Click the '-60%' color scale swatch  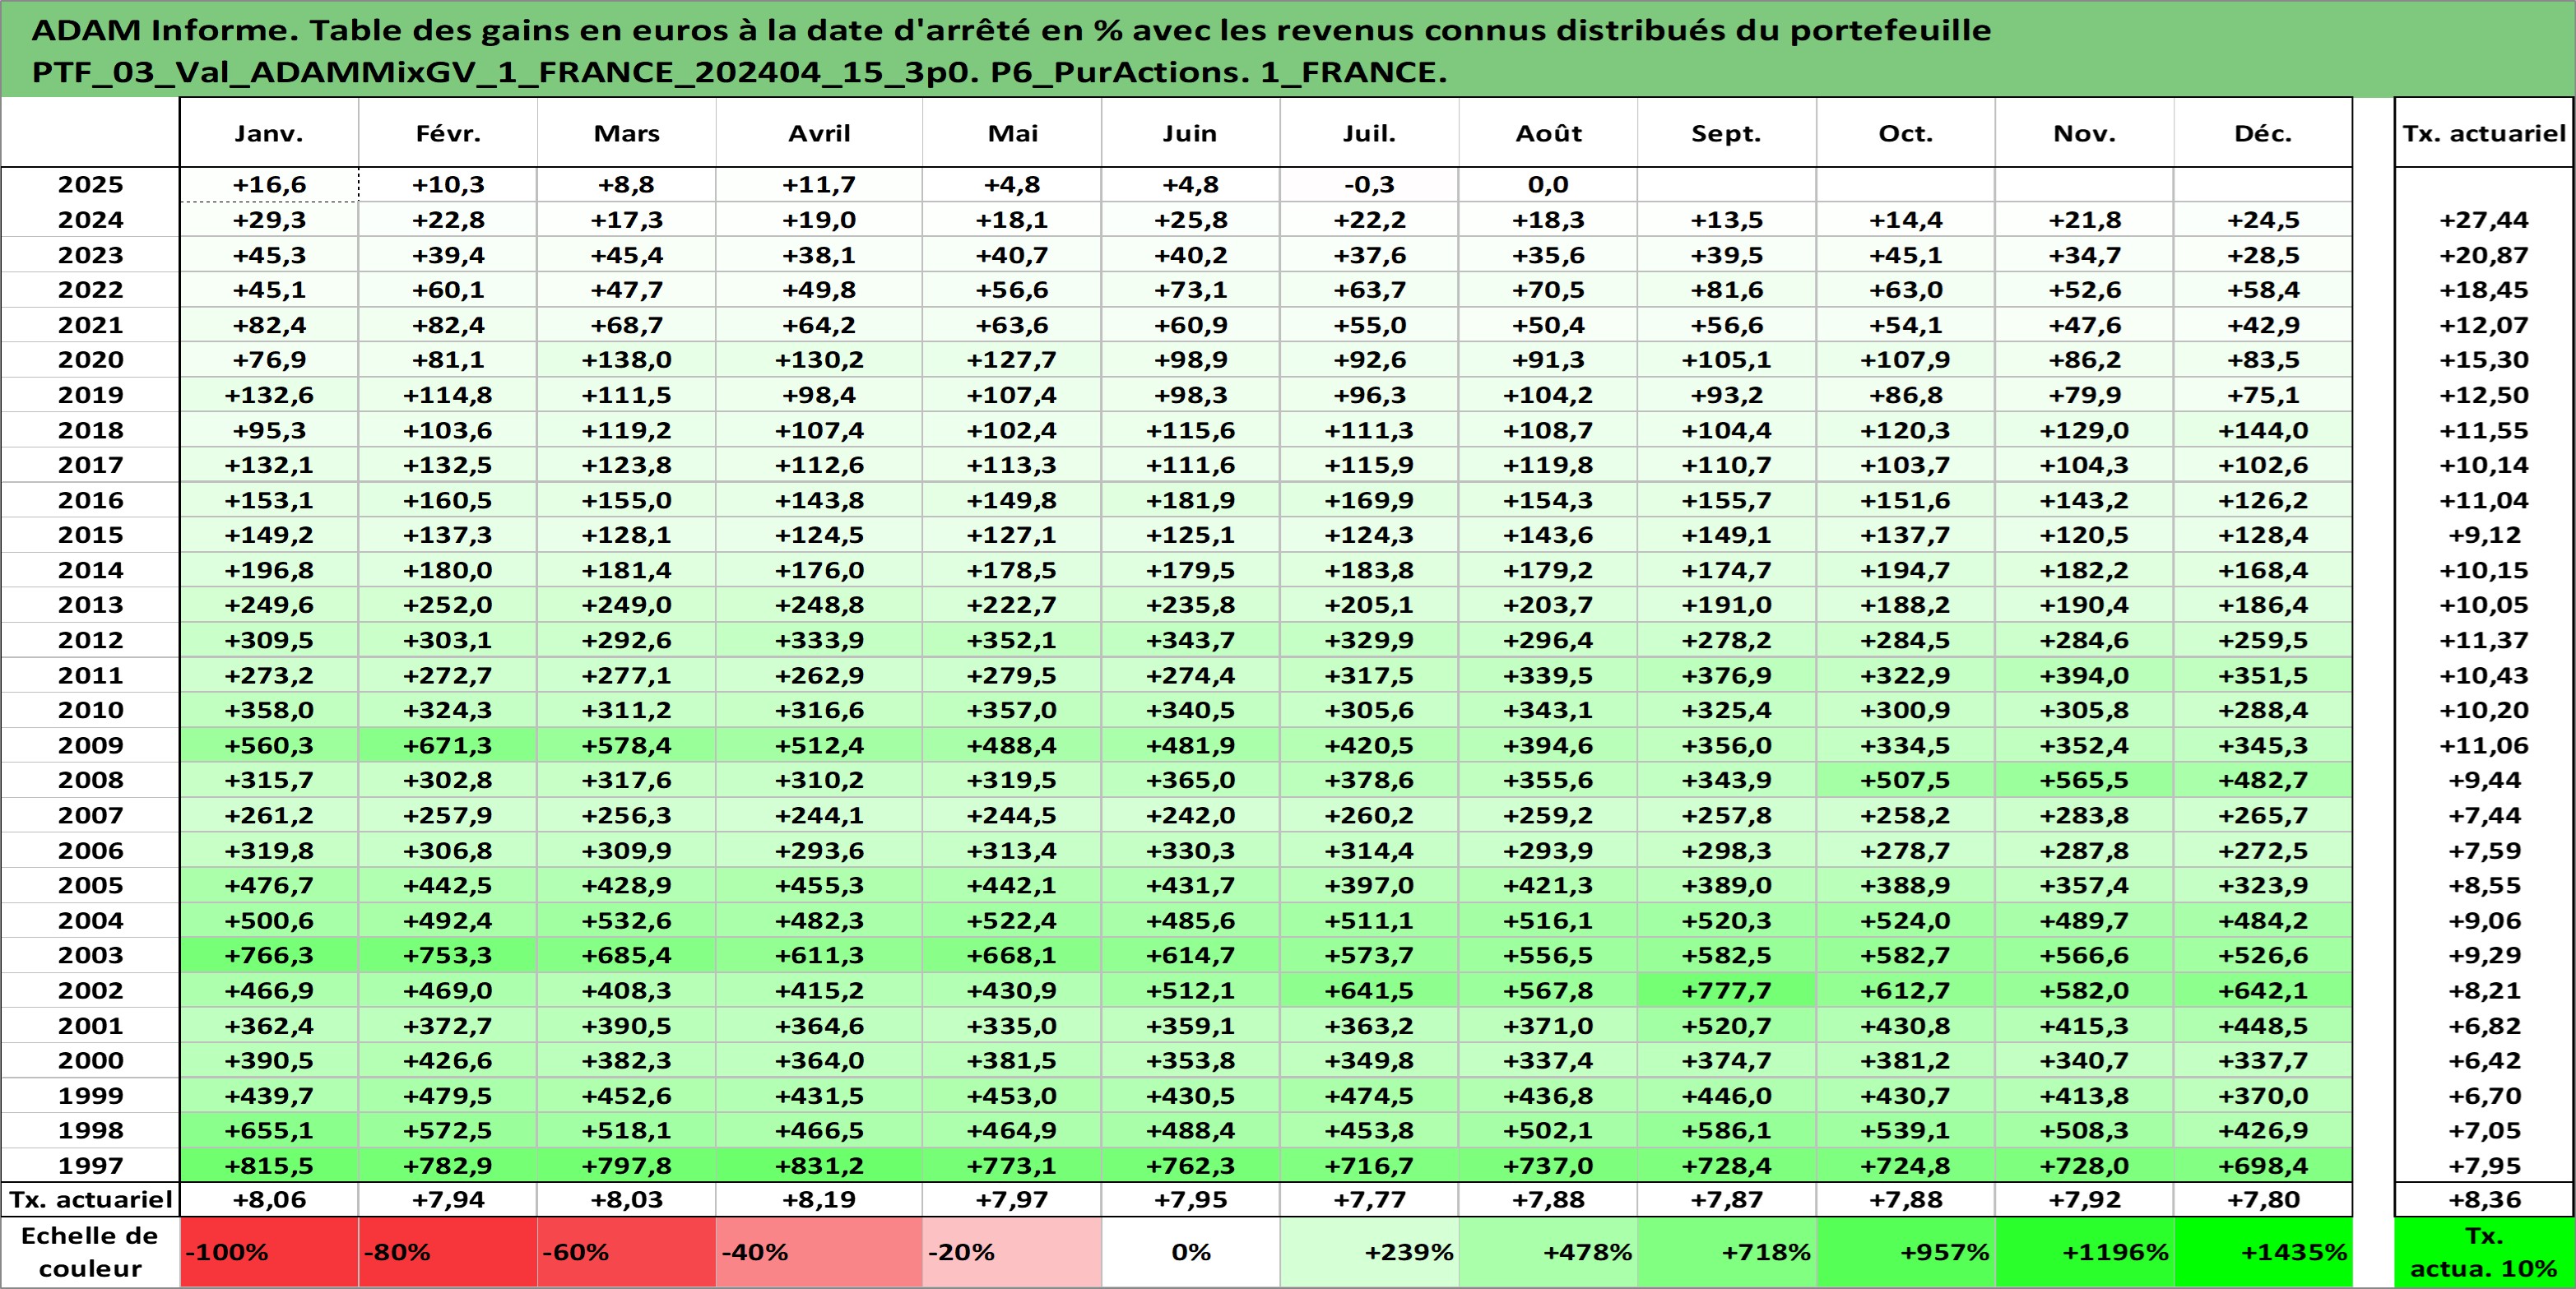coord(627,1252)
